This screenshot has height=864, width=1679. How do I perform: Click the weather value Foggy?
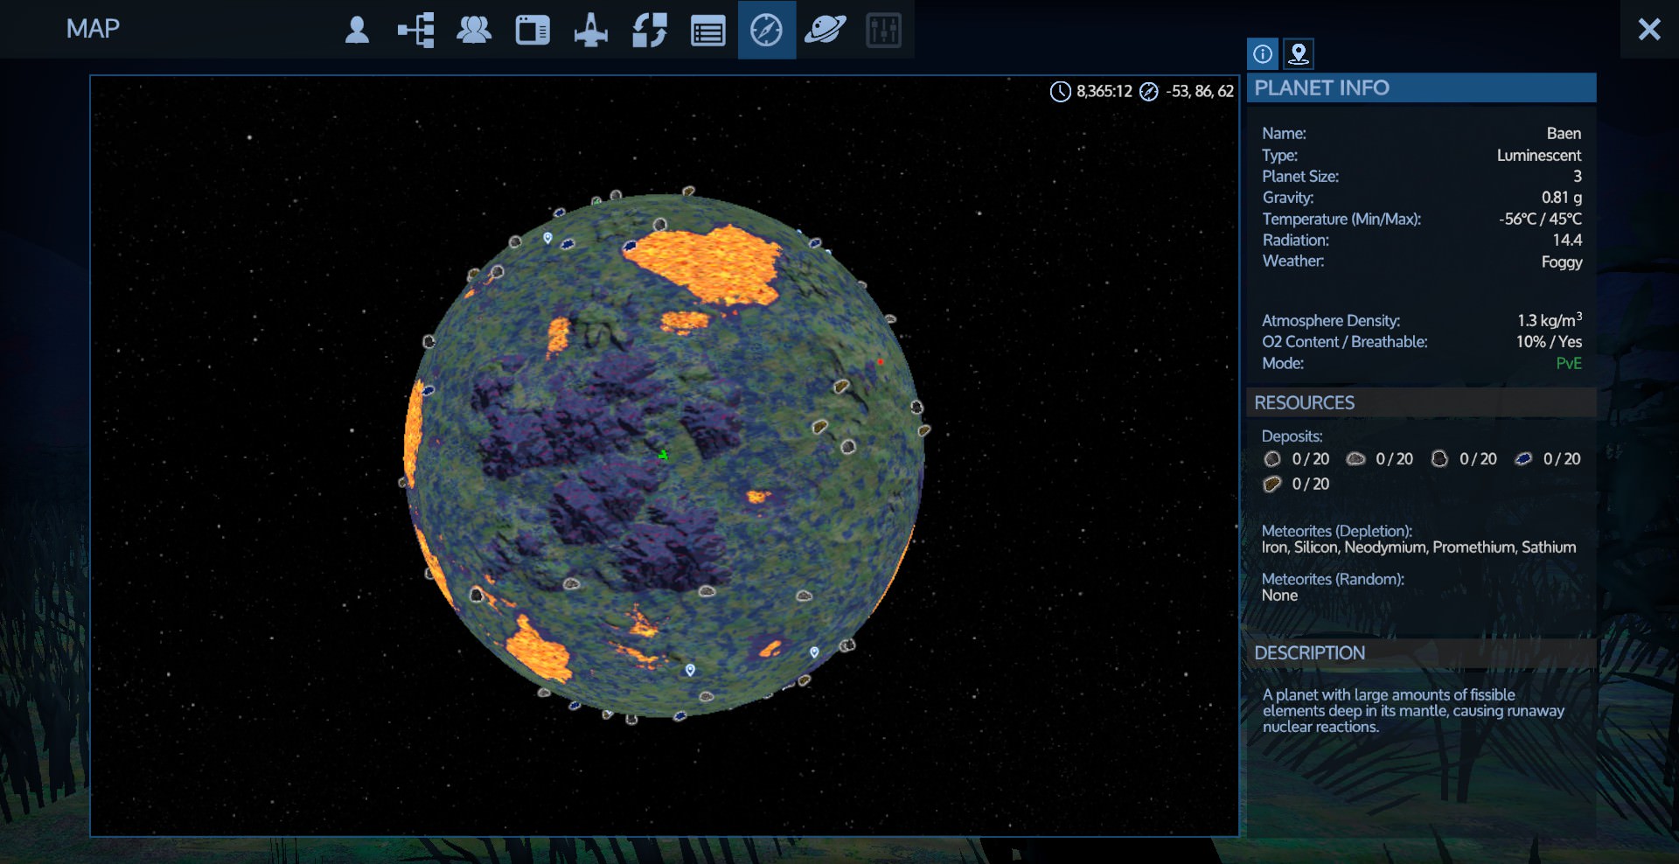click(x=1562, y=261)
